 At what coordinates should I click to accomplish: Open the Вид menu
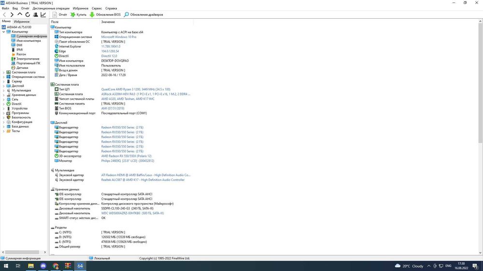15,8
